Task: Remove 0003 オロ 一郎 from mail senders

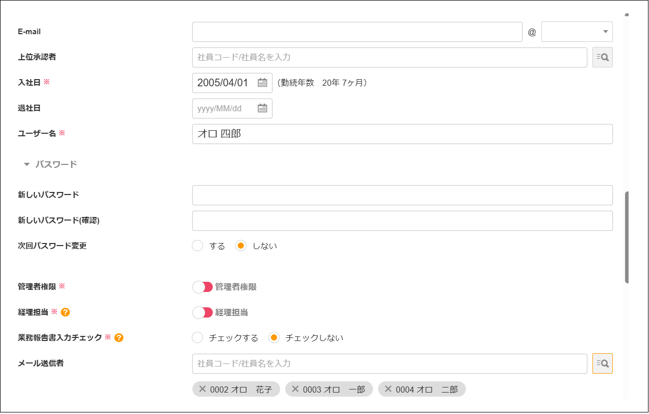Action: click(x=295, y=389)
